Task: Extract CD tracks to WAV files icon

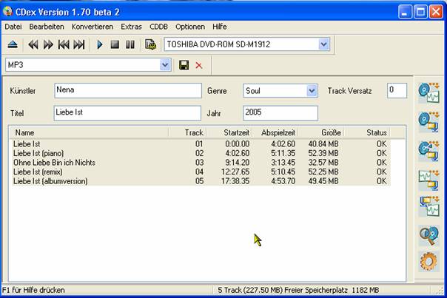Action: coord(428,92)
